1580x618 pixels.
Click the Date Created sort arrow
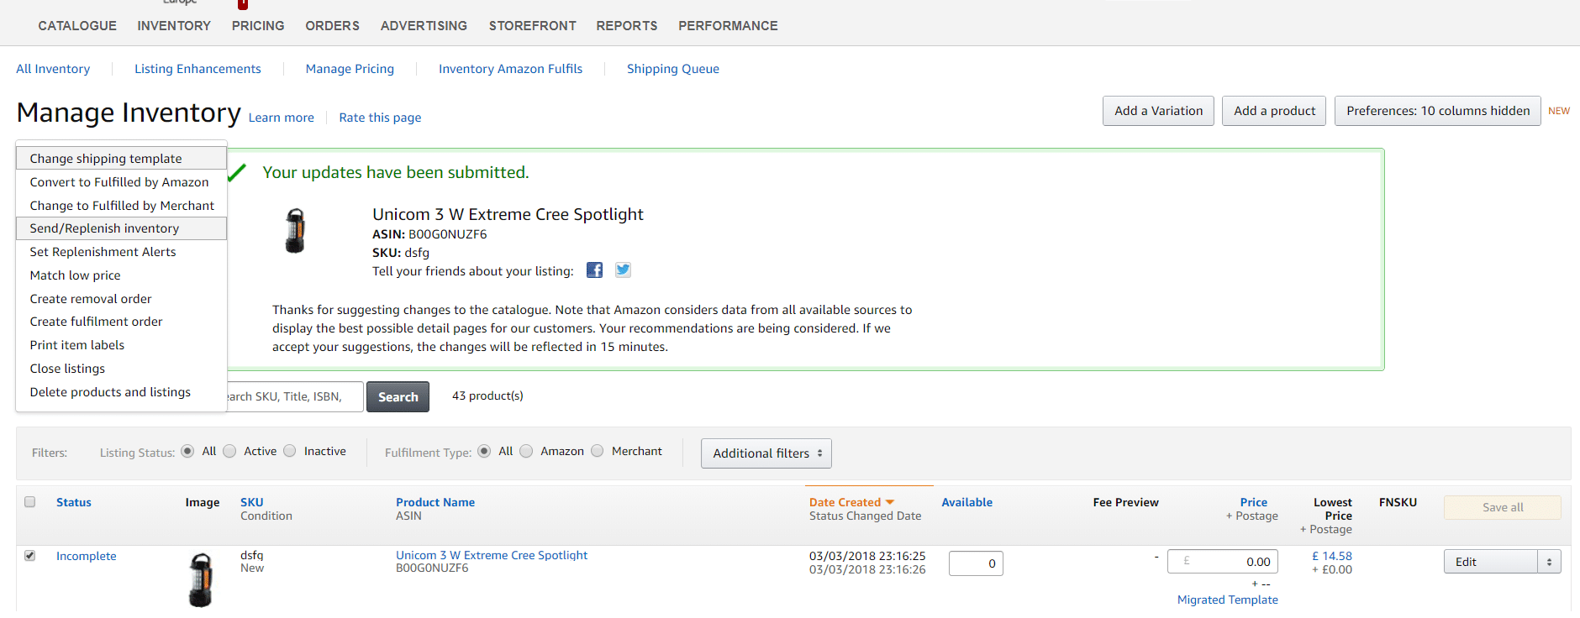[x=890, y=502]
